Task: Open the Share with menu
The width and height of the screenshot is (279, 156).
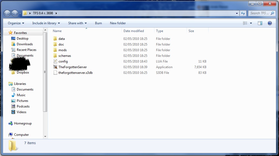Action: coord(77,23)
